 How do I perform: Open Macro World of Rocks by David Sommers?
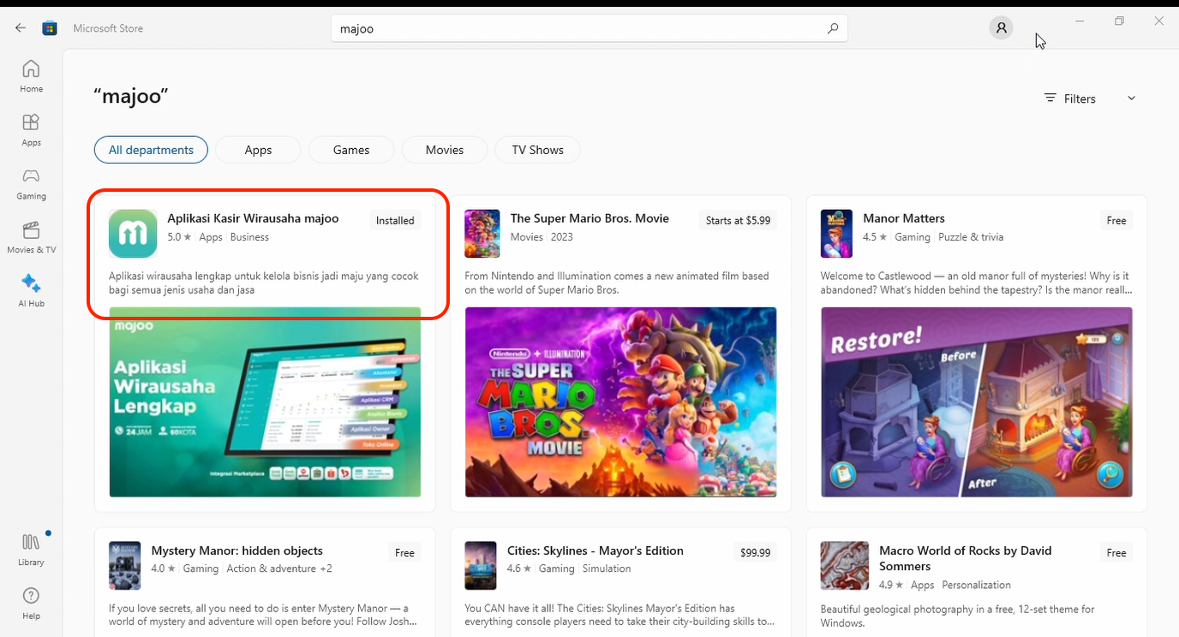coord(965,558)
